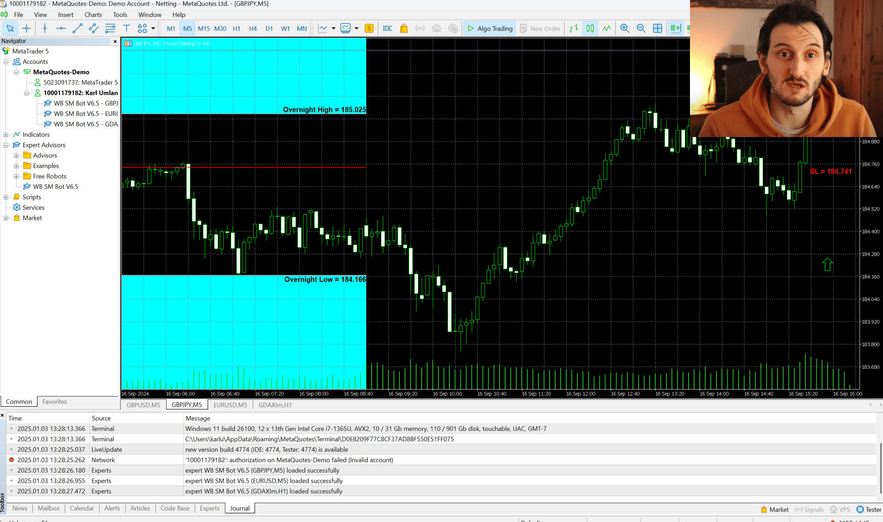Expand chart templates dropdown arrow

(x=357, y=29)
